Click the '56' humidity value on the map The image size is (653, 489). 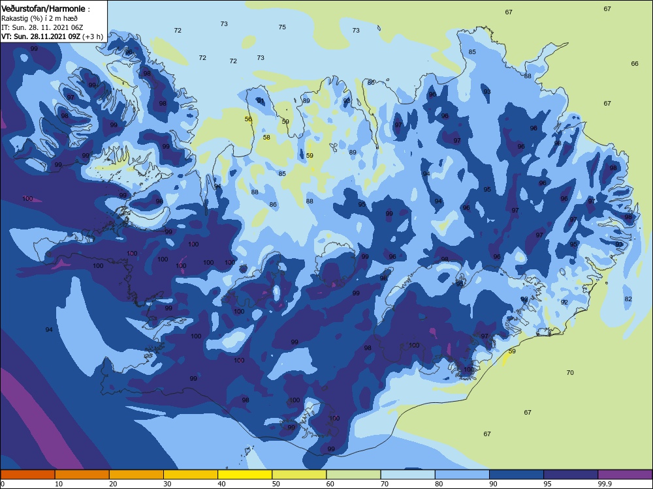[249, 119]
